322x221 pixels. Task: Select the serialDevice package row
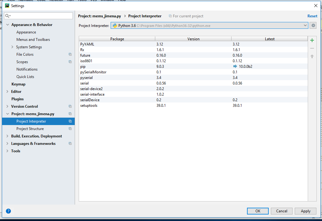click(193, 100)
